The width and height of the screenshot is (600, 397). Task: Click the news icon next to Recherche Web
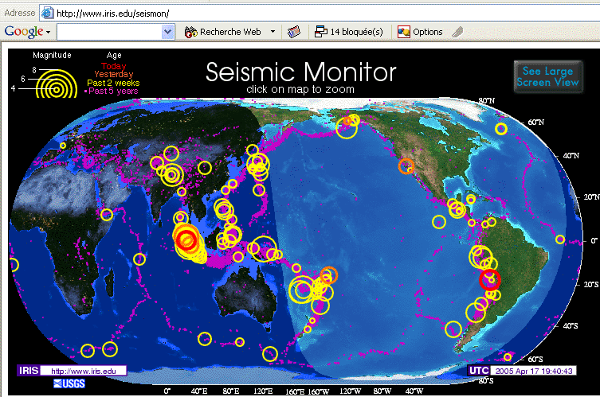click(293, 32)
